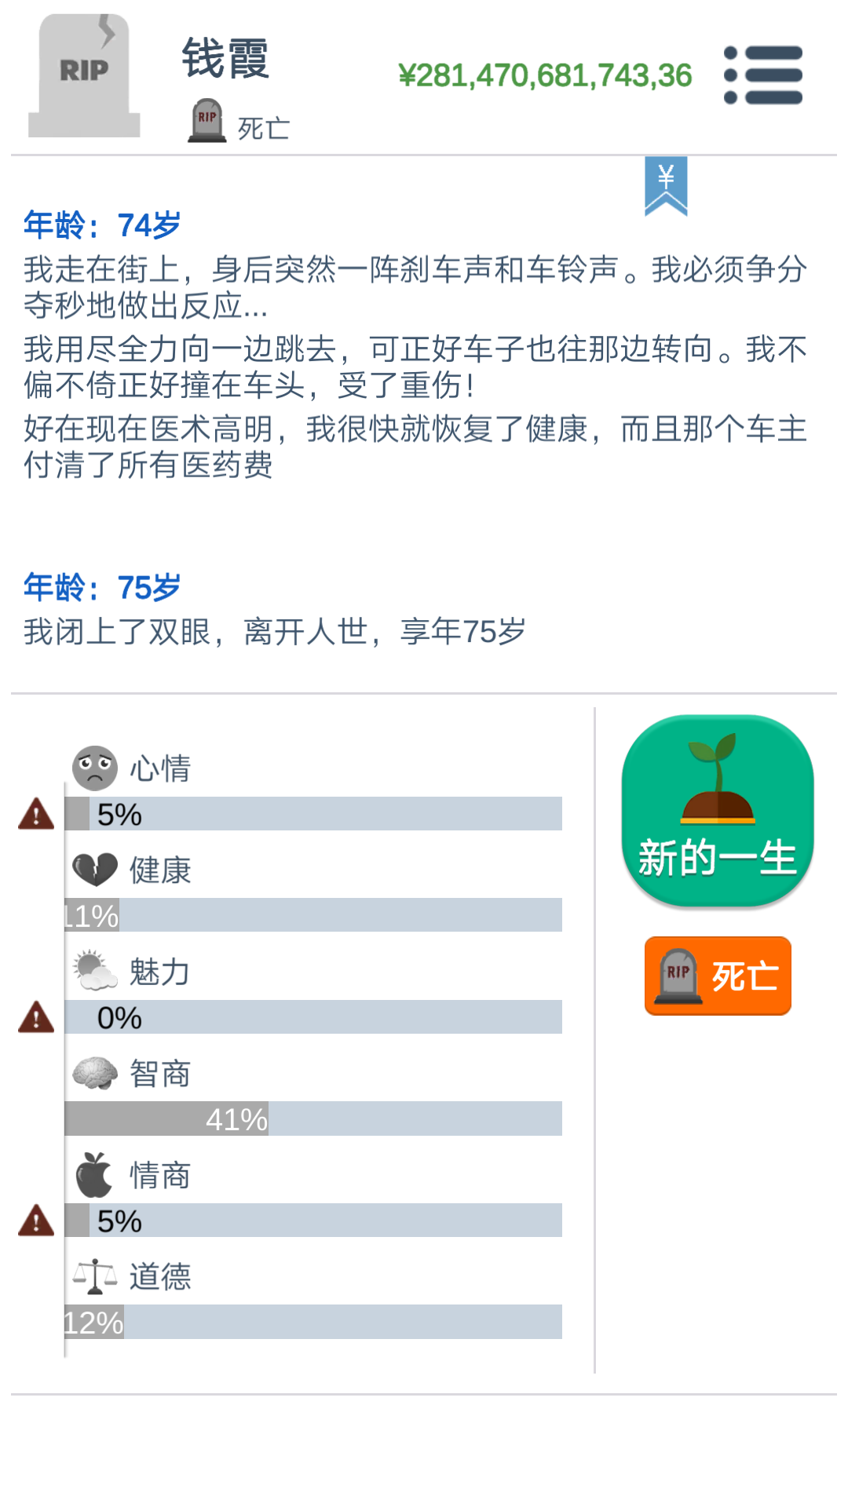Viewport: 848px width, 1507px height.
Task: Tap the brain 智商 icon
Action: [x=95, y=1073]
